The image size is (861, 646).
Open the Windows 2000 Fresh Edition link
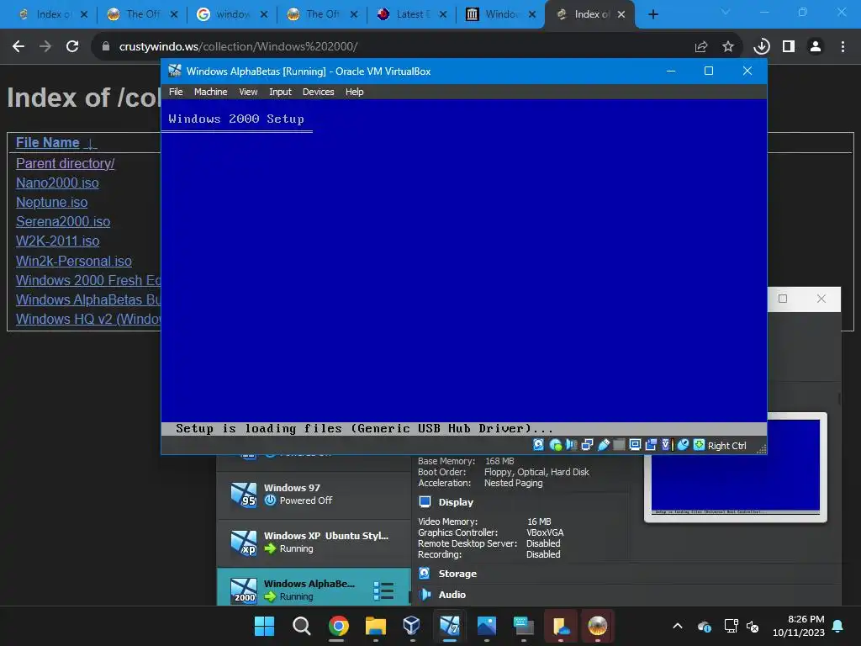click(x=88, y=281)
